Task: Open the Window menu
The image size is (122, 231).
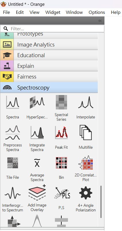Action: [x=74, y=12]
